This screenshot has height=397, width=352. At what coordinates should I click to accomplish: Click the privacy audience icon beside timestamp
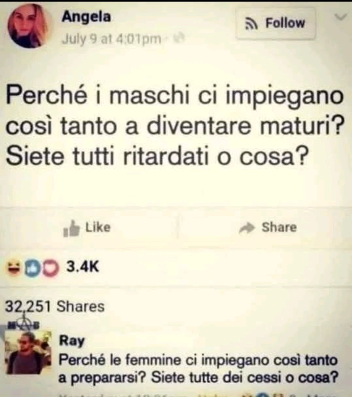[180, 38]
